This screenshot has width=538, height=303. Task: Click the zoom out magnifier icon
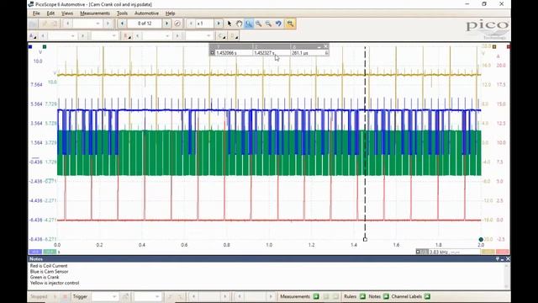(269, 24)
